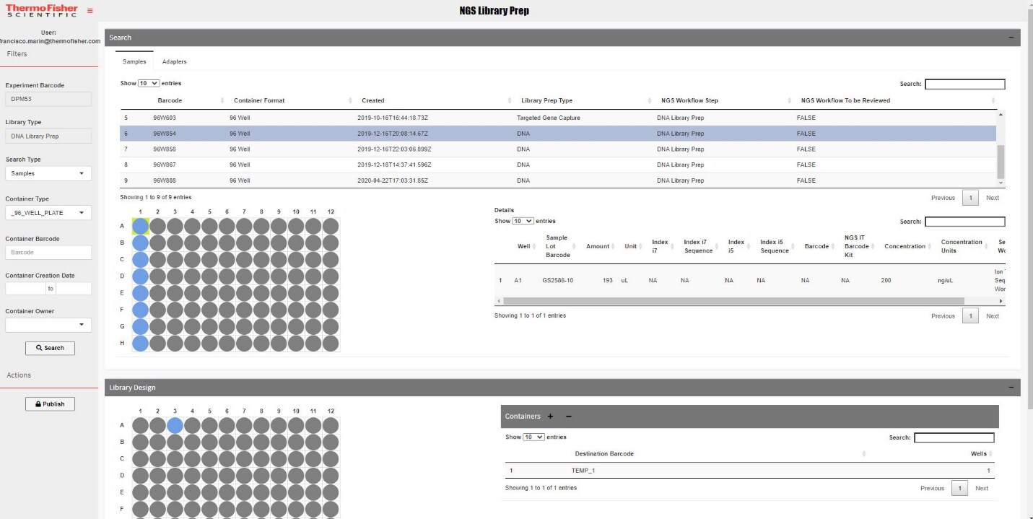
Task: Open the Container Type dropdown
Action: point(48,213)
